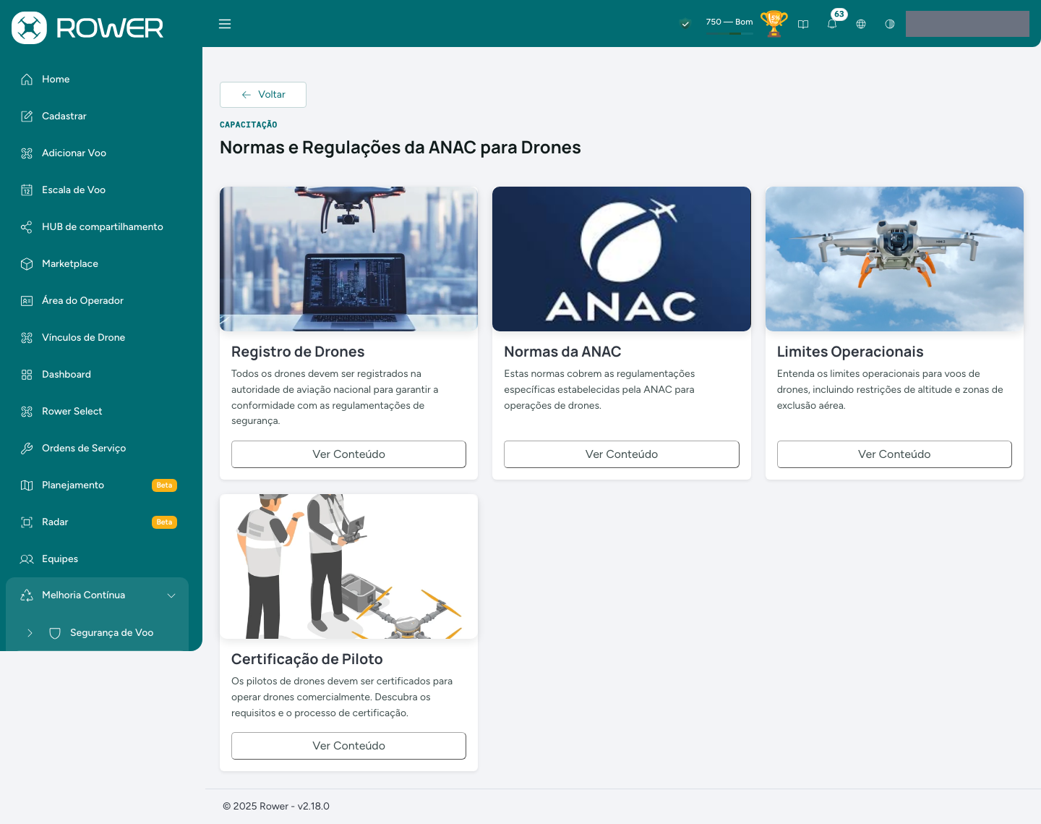Image resolution: width=1041 pixels, height=824 pixels.
Task: Navigate to Equipes in sidebar
Action: click(x=97, y=559)
